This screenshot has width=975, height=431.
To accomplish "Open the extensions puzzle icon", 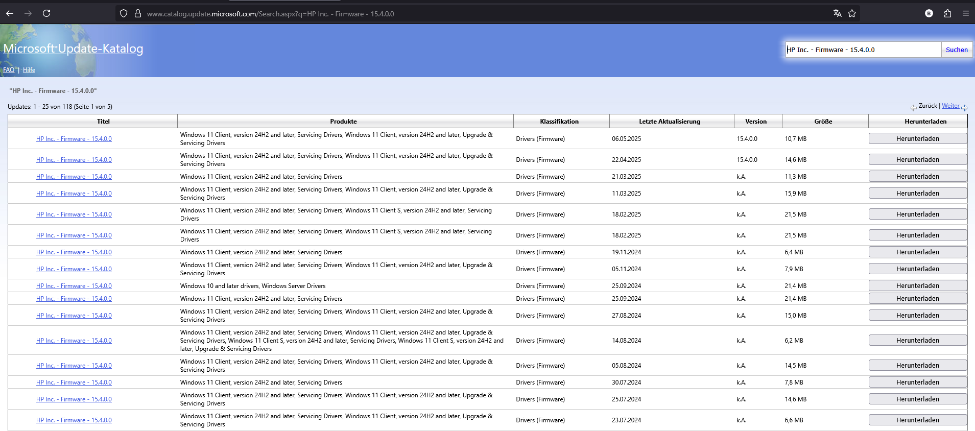I will tap(947, 14).
